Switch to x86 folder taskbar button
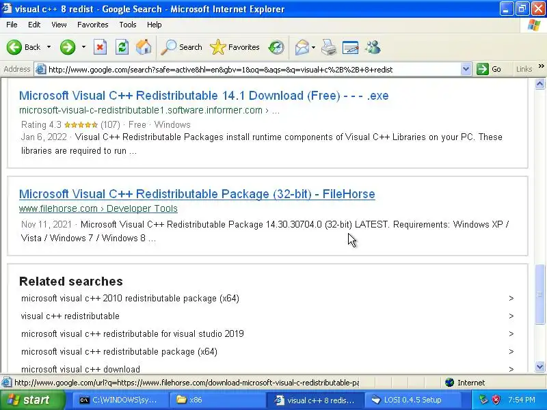 point(217,400)
